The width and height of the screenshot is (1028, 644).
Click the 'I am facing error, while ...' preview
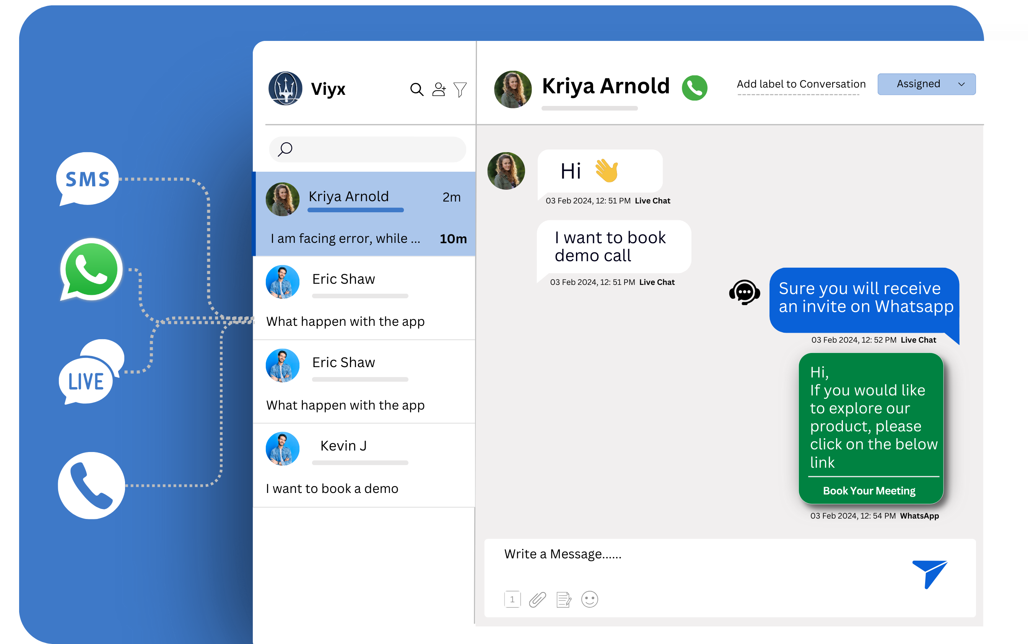[x=345, y=239]
